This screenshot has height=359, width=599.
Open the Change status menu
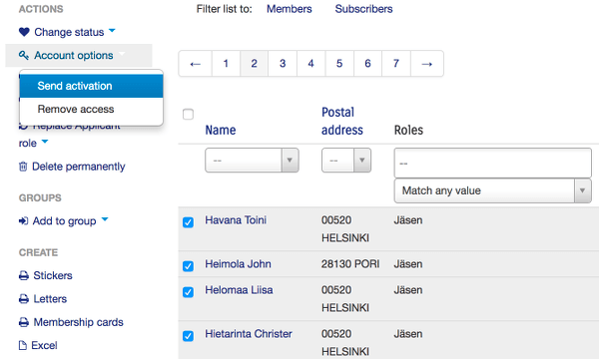pos(69,32)
